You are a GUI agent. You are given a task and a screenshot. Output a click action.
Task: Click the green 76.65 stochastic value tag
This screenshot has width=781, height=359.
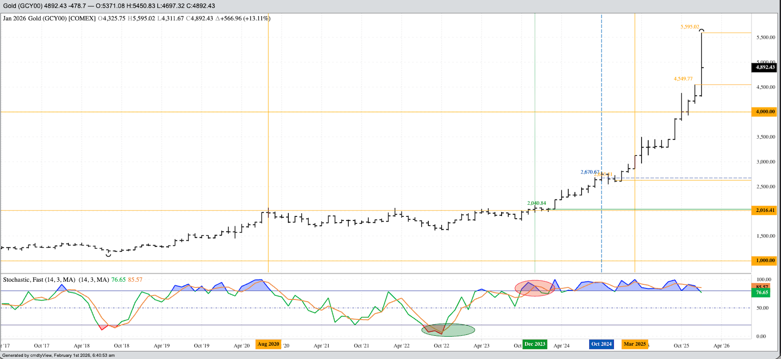[762, 293]
